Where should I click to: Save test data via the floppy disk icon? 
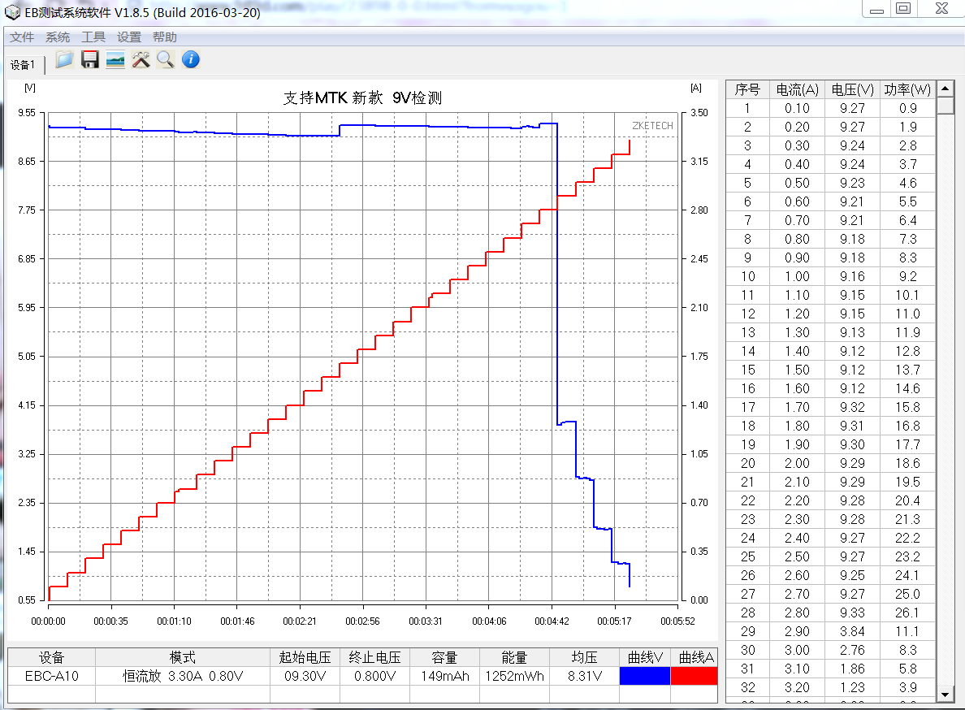(89, 59)
